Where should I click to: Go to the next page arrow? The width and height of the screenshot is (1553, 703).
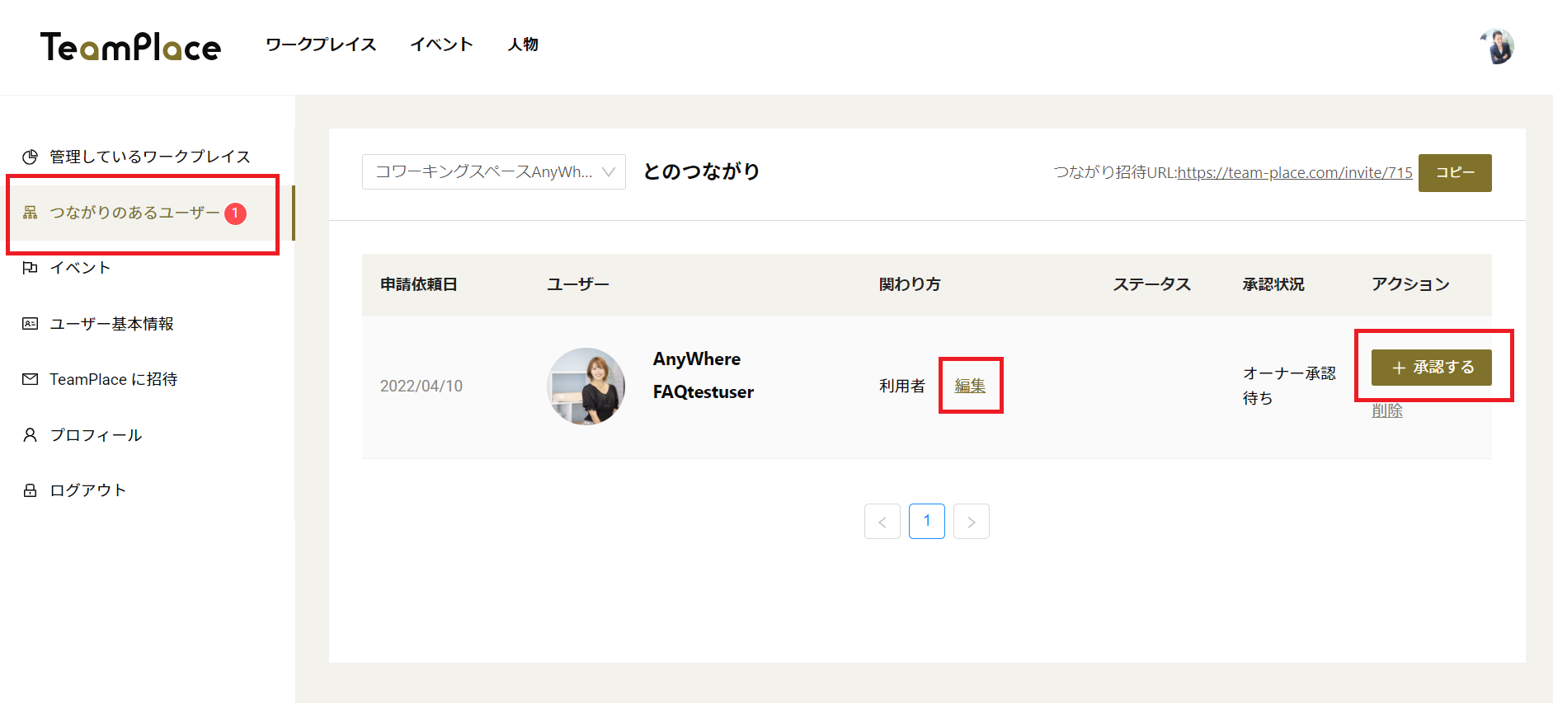point(971,522)
